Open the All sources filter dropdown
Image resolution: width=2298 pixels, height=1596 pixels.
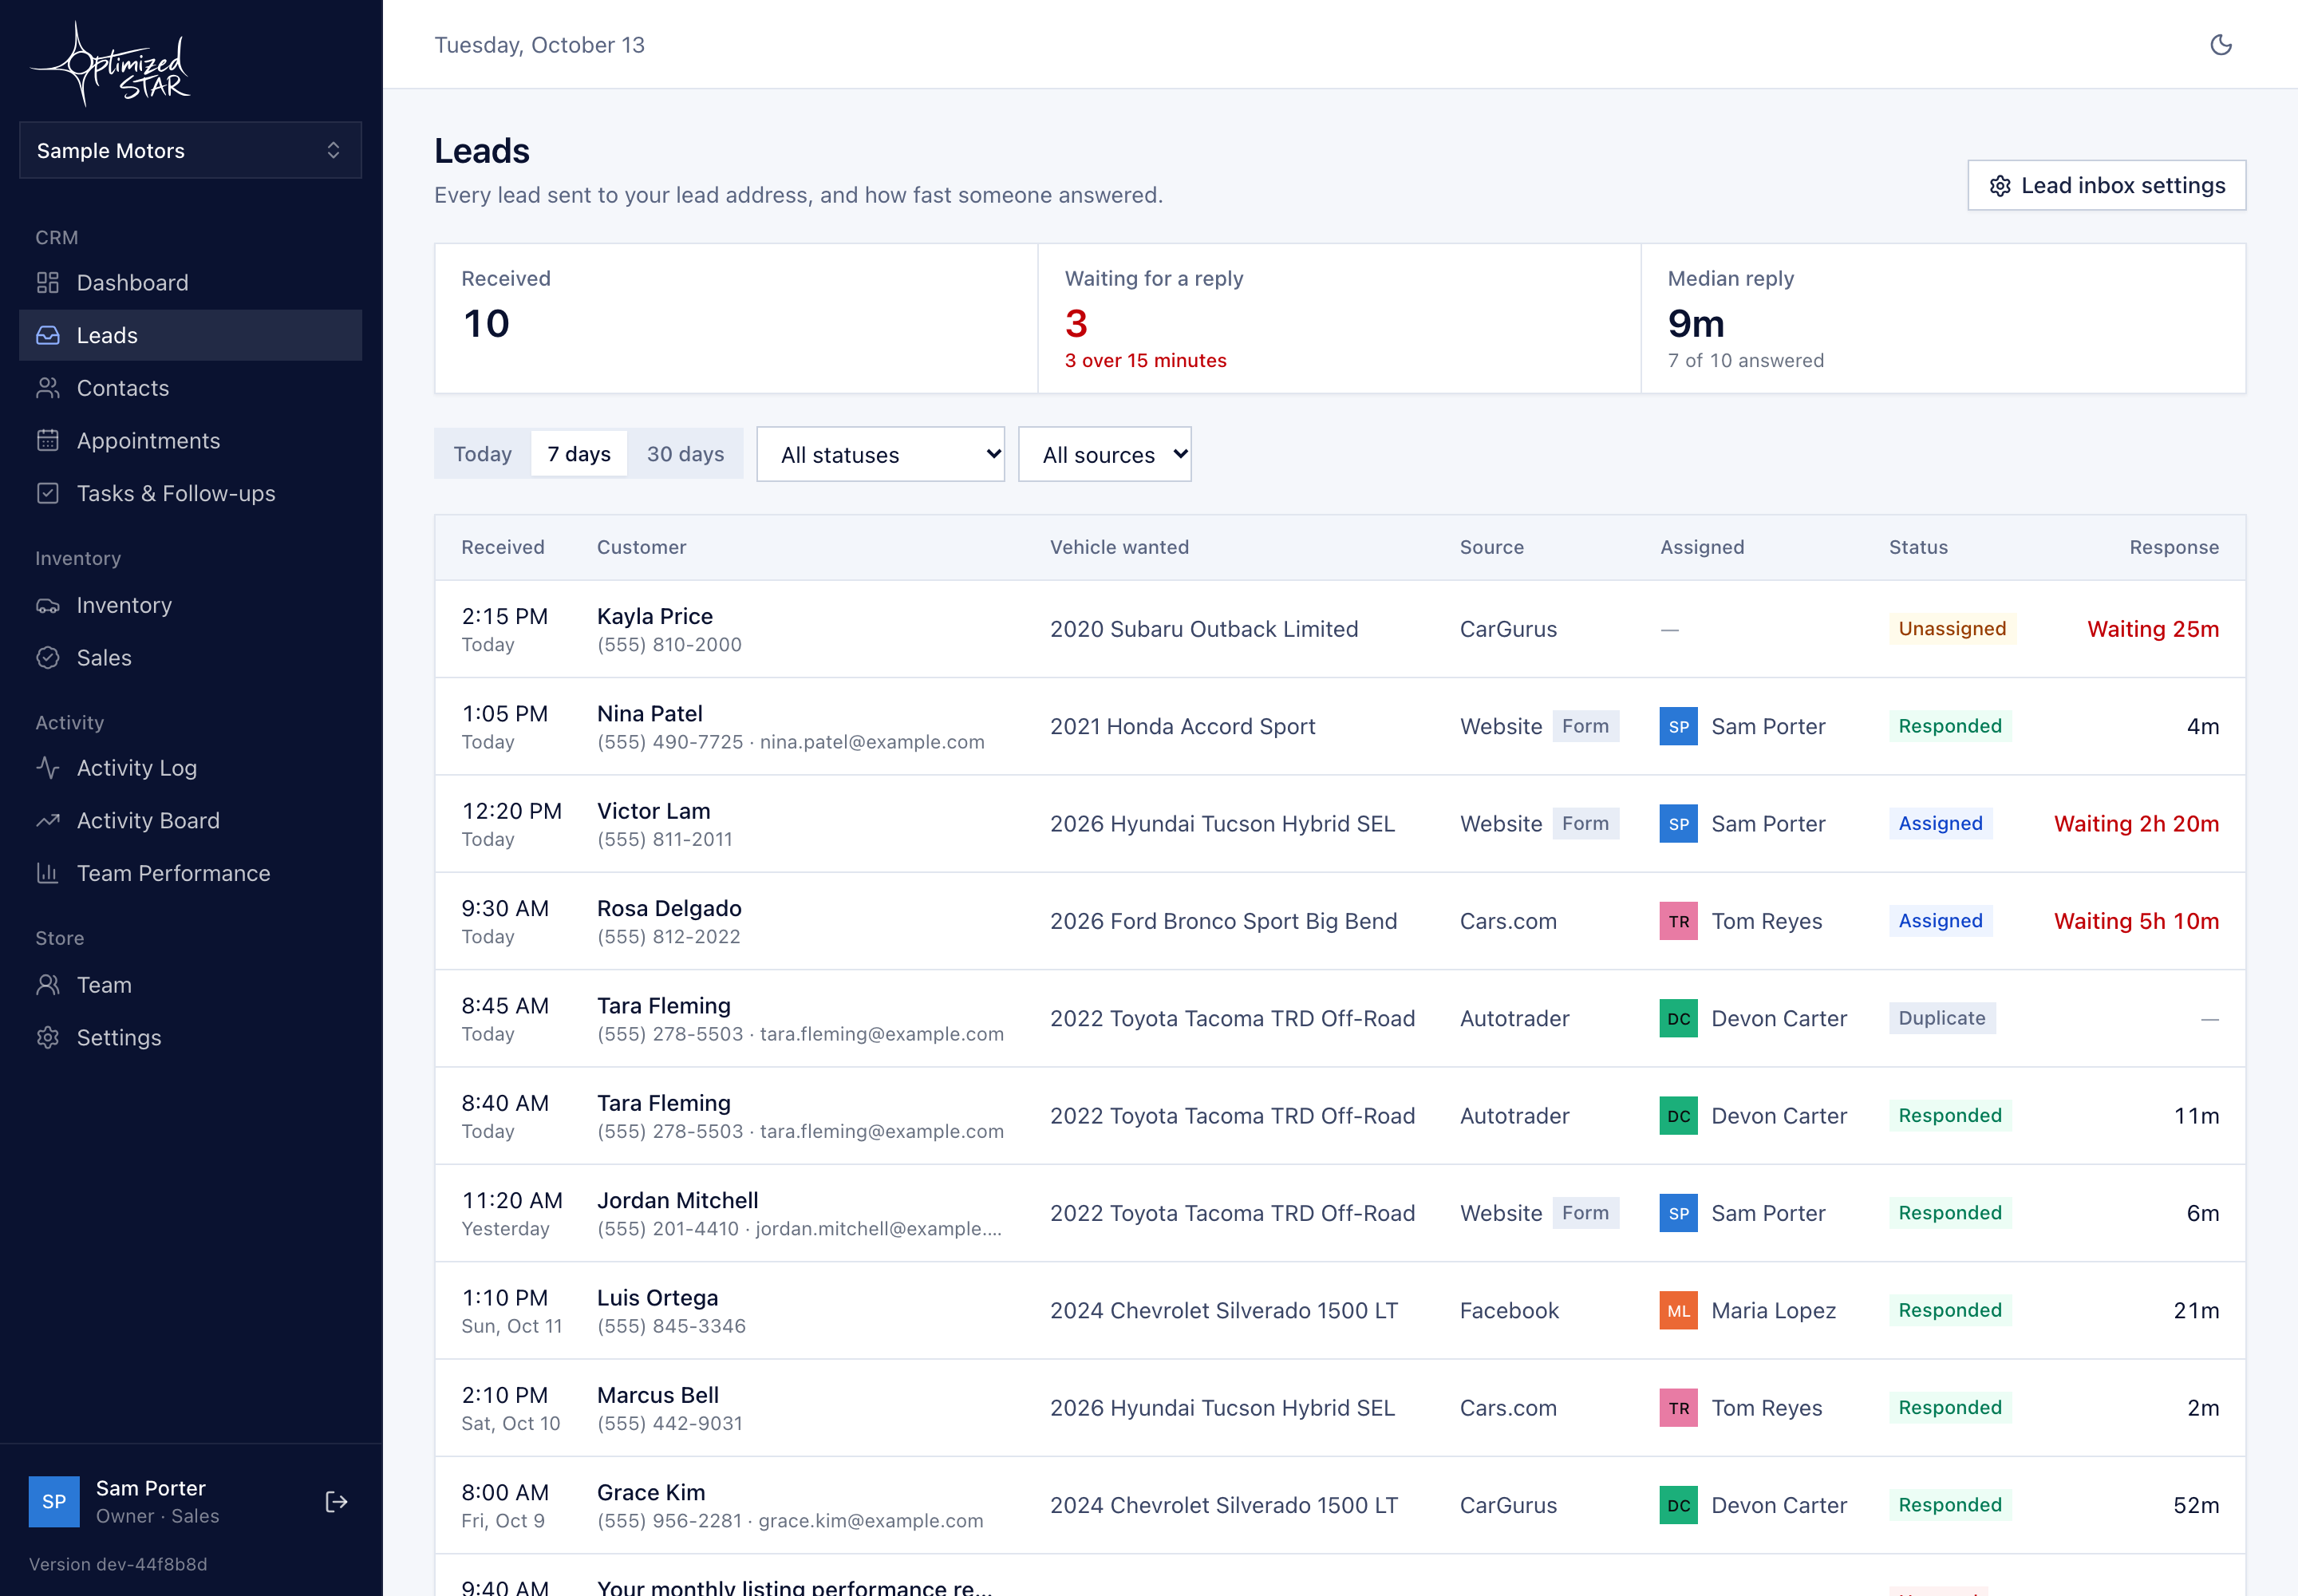[x=1104, y=455]
